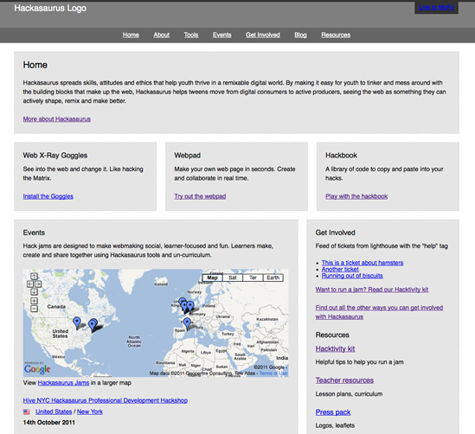Open the Home navigation item
The image size is (475, 434).
coord(131,35)
